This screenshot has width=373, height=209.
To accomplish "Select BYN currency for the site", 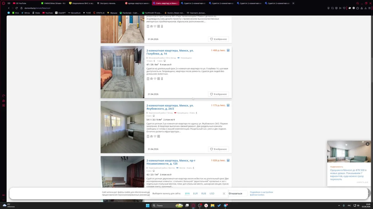I will 187,194.
